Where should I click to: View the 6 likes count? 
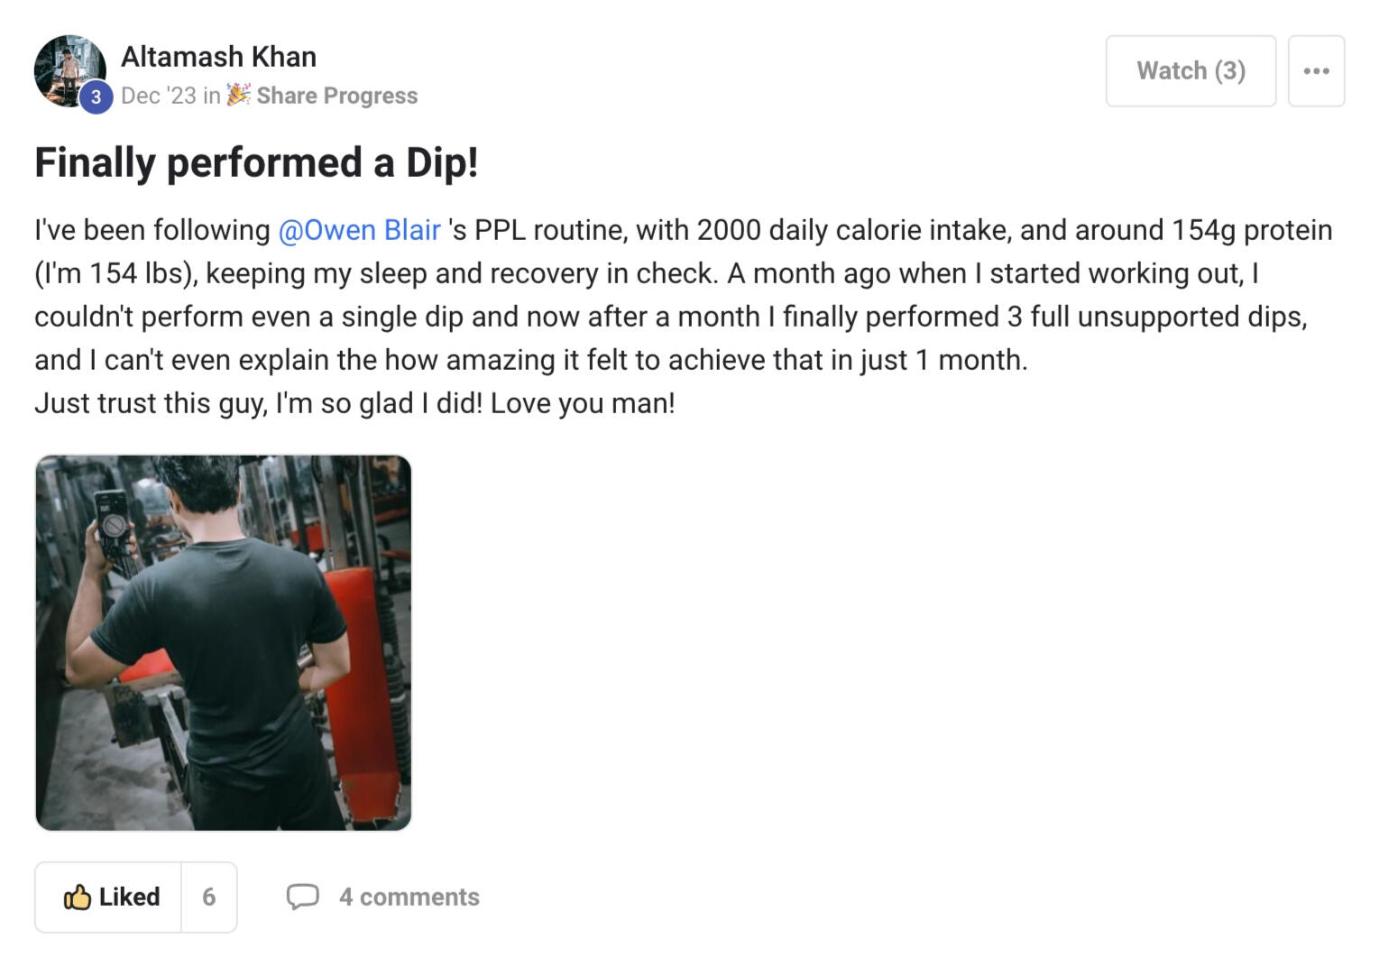(209, 897)
